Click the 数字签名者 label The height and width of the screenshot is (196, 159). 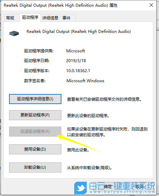(35, 81)
